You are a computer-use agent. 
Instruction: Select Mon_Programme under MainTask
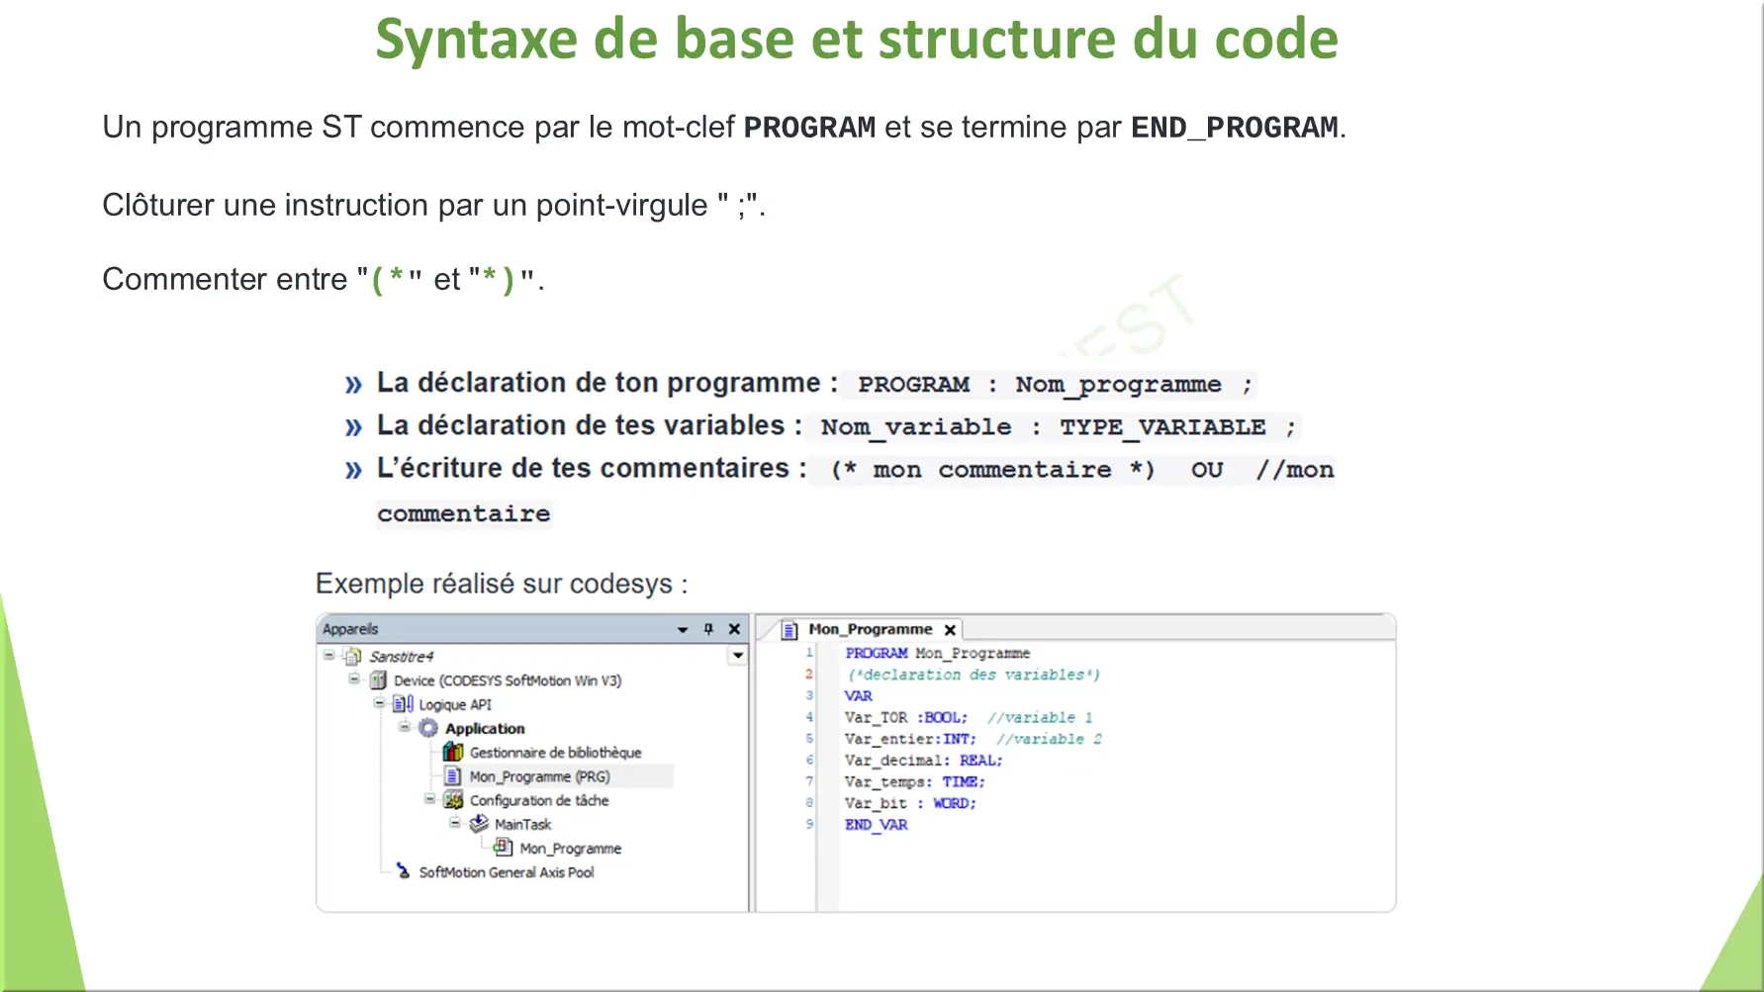coord(570,849)
